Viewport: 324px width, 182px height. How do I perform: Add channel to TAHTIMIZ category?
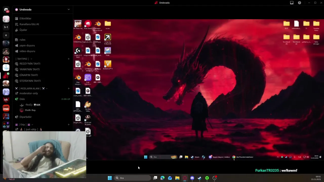click(69, 59)
